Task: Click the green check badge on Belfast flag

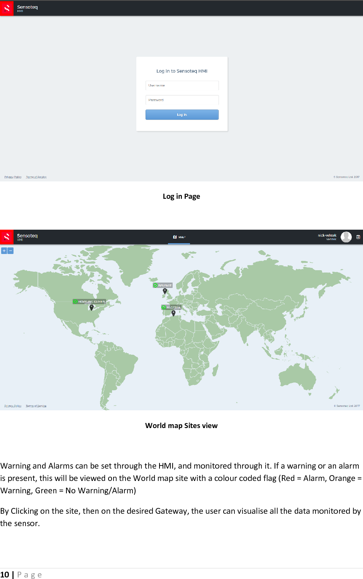Action: pos(155,285)
